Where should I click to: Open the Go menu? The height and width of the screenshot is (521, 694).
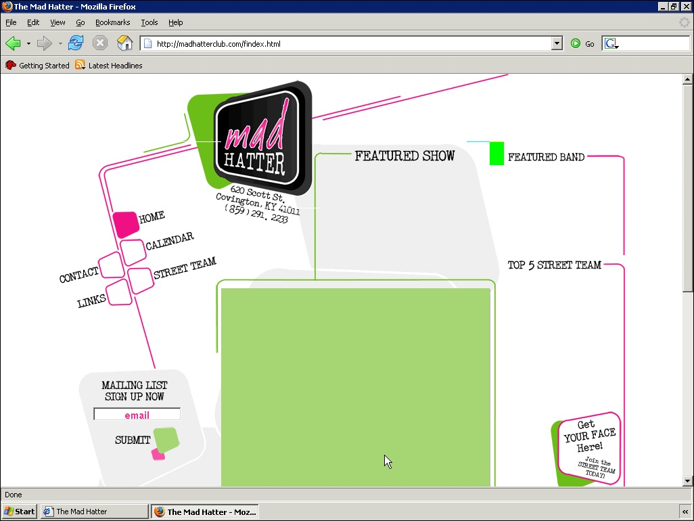click(80, 22)
